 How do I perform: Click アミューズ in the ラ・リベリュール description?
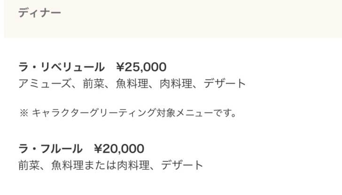(x=45, y=84)
